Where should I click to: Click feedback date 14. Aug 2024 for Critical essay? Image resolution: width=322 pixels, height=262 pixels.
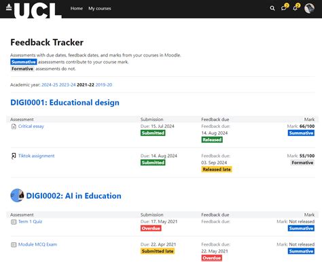click(x=215, y=133)
